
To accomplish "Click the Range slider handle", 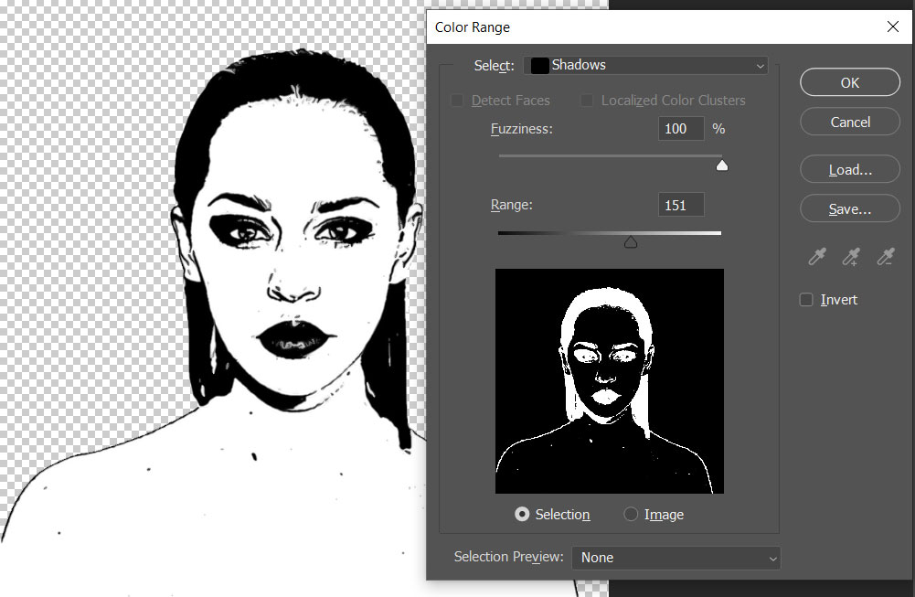I will coord(630,241).
